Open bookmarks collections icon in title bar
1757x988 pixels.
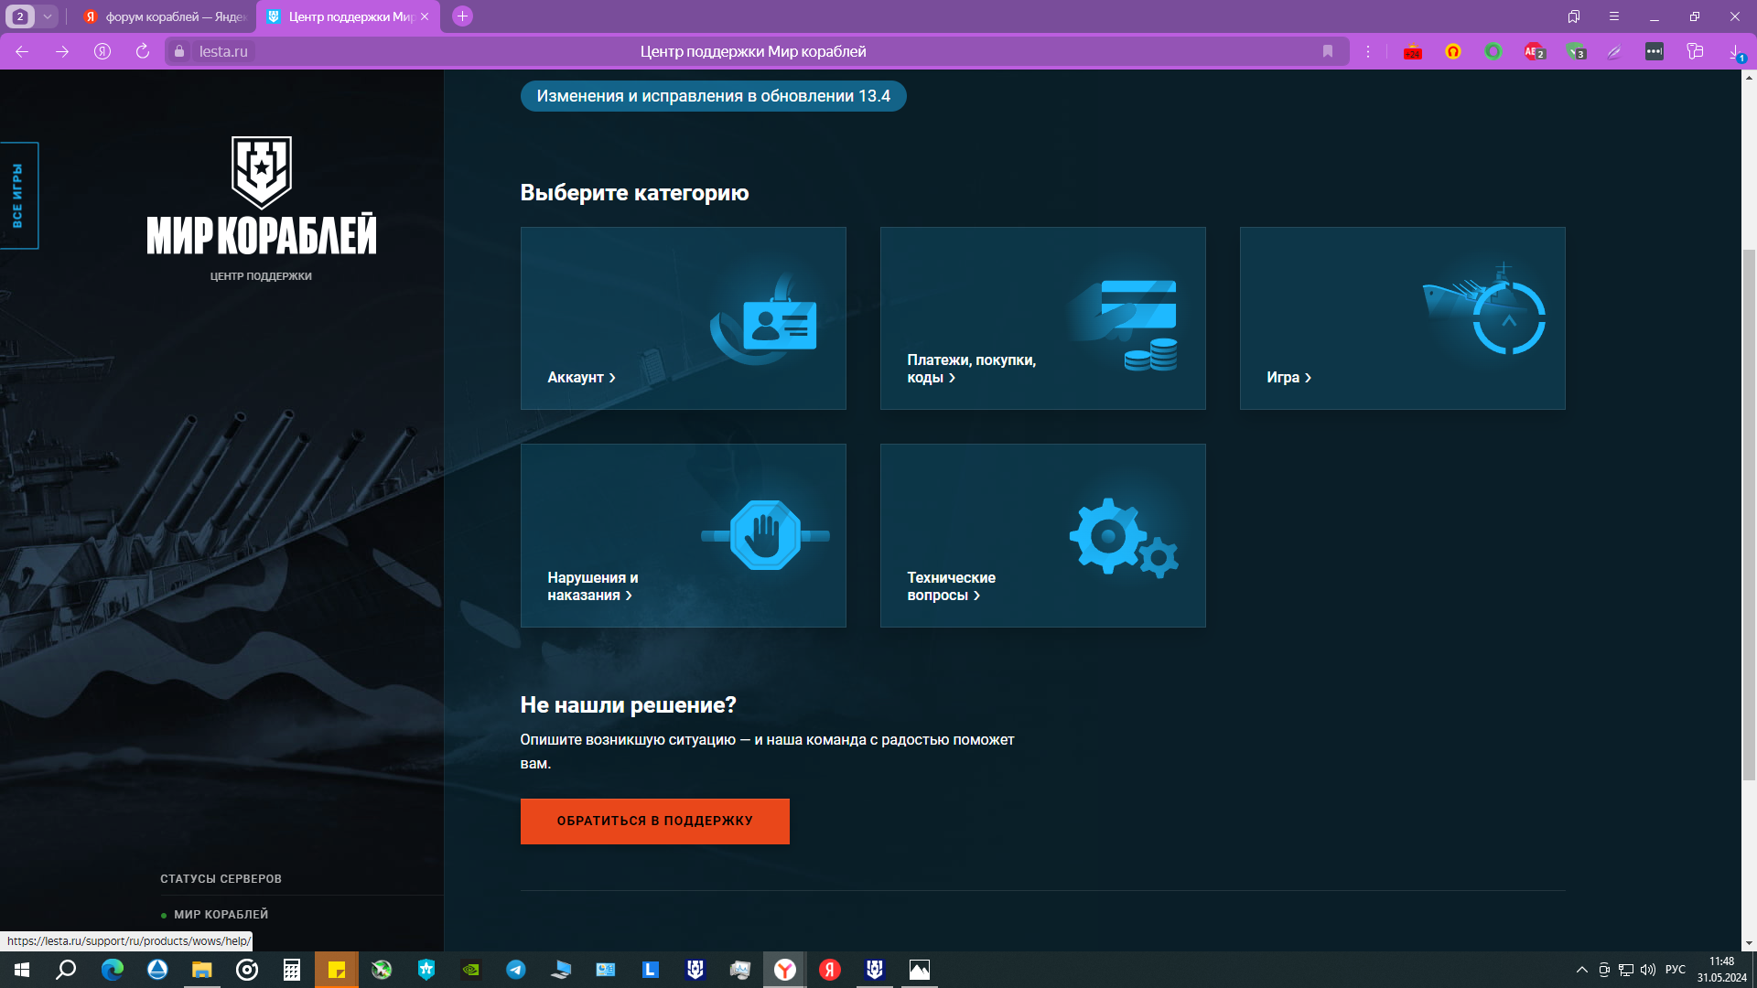pos(1574,16)
